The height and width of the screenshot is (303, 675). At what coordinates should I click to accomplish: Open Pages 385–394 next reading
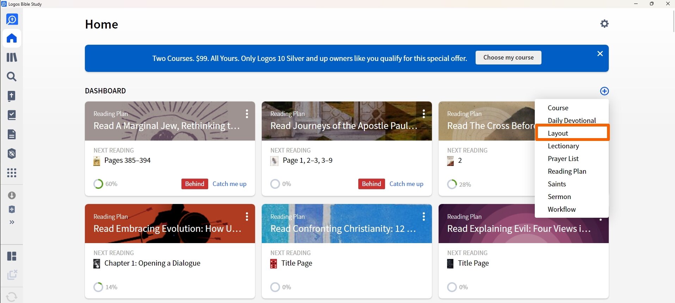coord(128,160)
